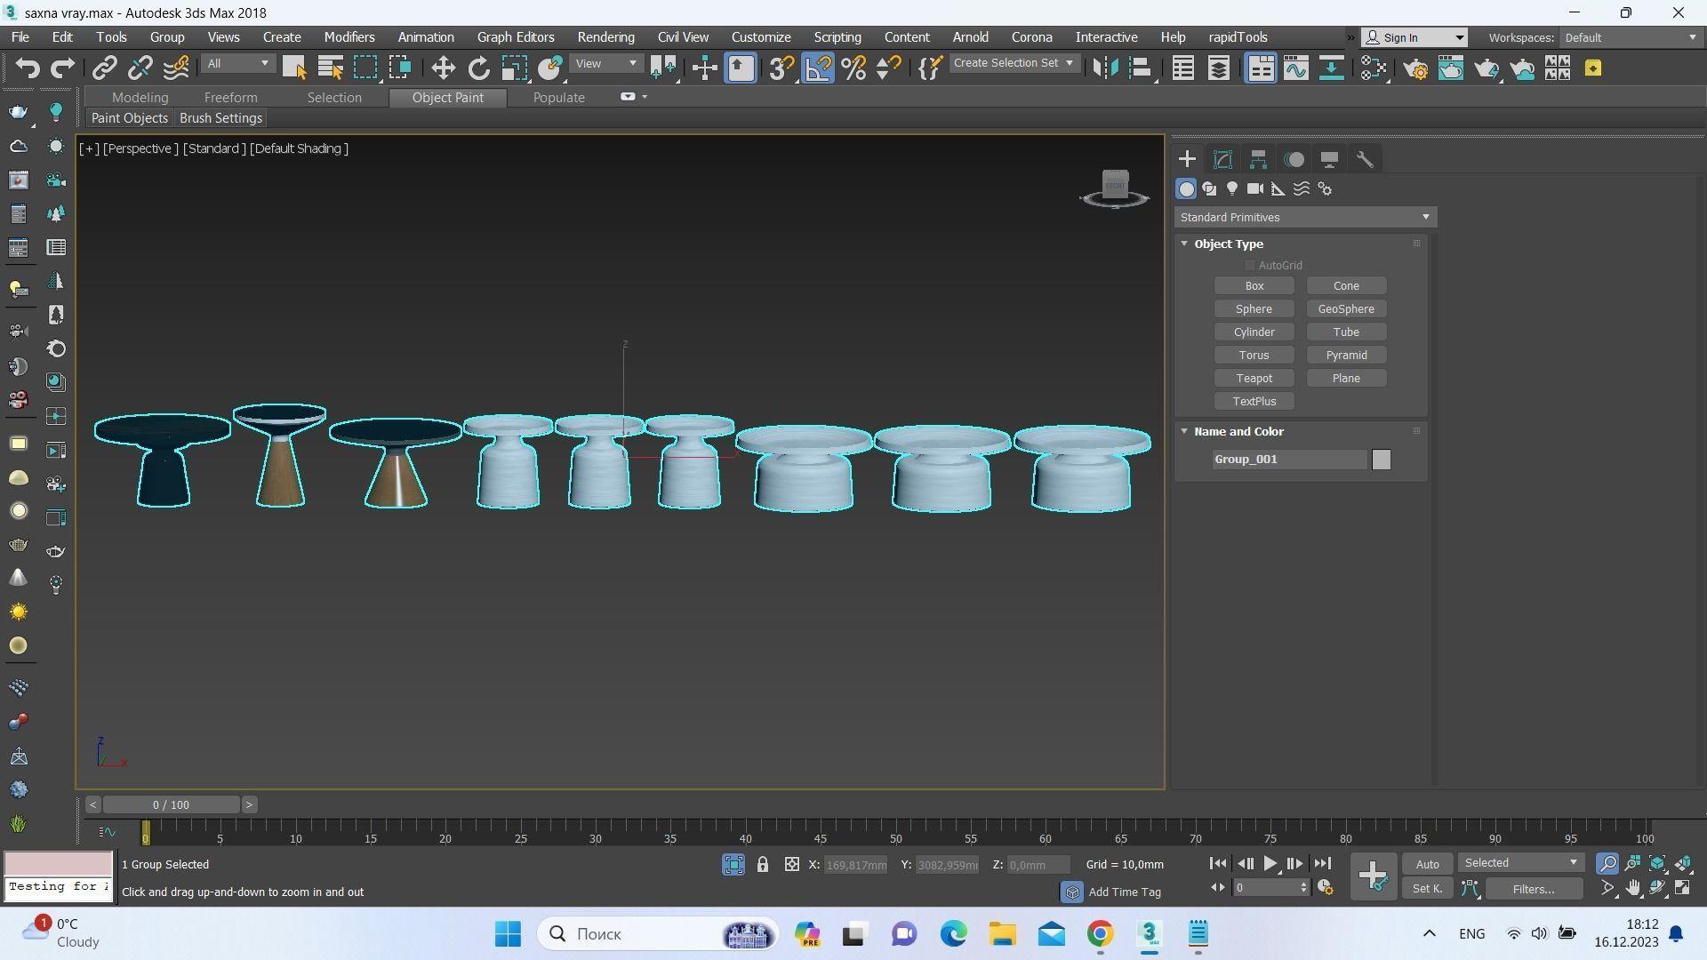Activate the Select and Uniform Scale tool
Screen dimensions: 1707x960
[x=514, y=68]
